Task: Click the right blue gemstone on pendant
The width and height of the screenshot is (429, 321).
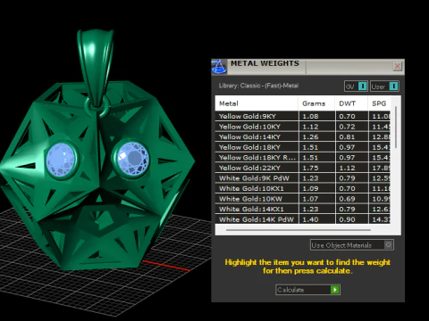Action: [x=133, y=158]
